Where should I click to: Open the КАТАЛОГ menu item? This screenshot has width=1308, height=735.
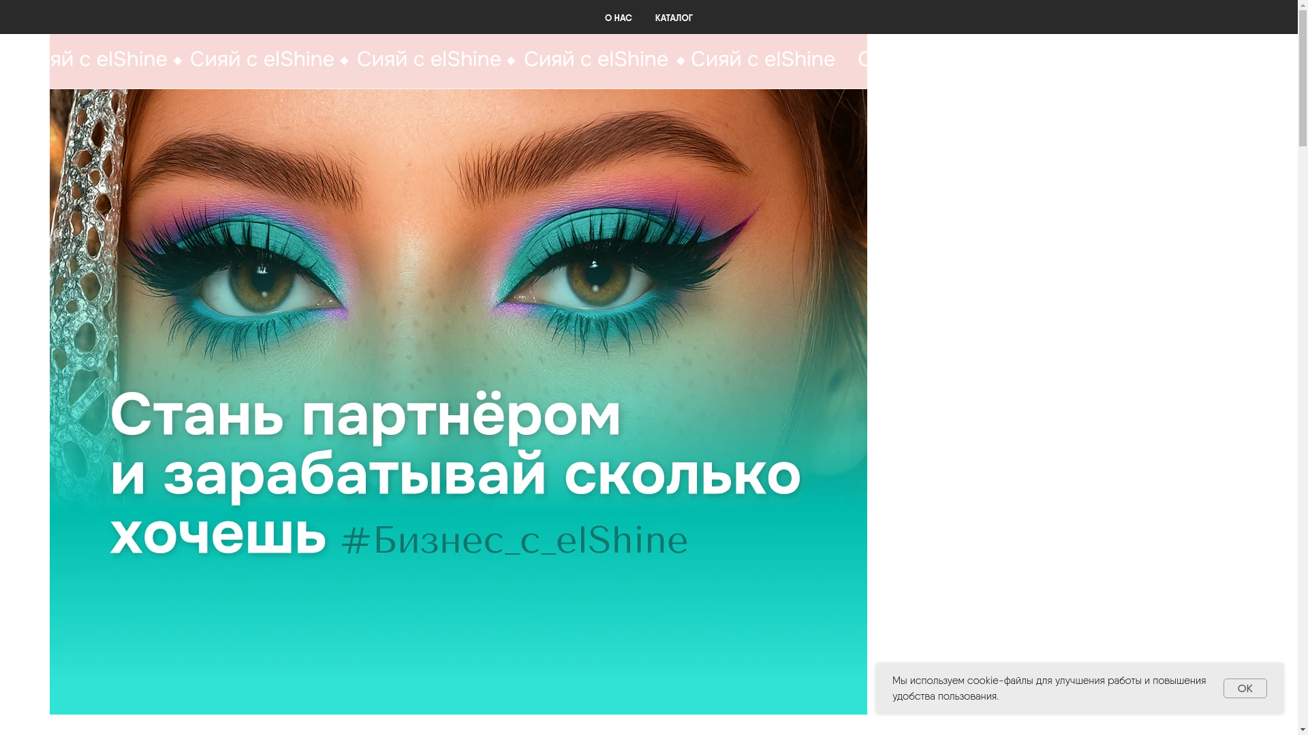pyautogui.click(x=674, y=18)
